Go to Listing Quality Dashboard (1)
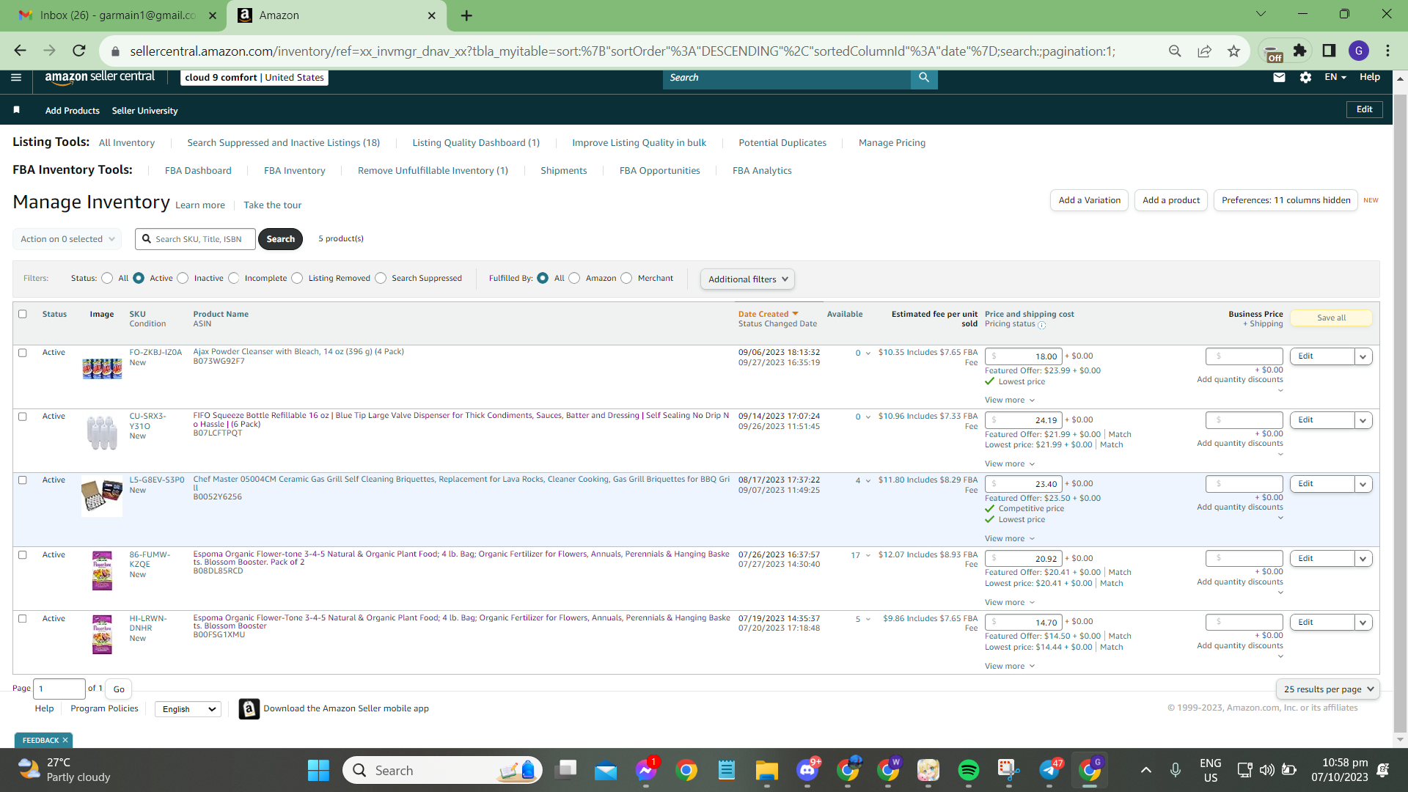 tap(476, 143)
